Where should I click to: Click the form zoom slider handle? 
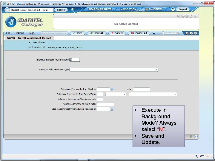(163, 33)
